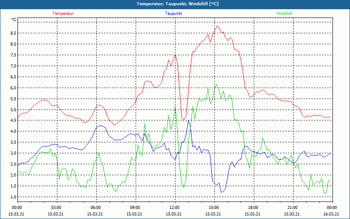The width and height of the screenshot is (350, 219).
Task: Click the "3,5" y-axis value
Action: click(14, 142)
